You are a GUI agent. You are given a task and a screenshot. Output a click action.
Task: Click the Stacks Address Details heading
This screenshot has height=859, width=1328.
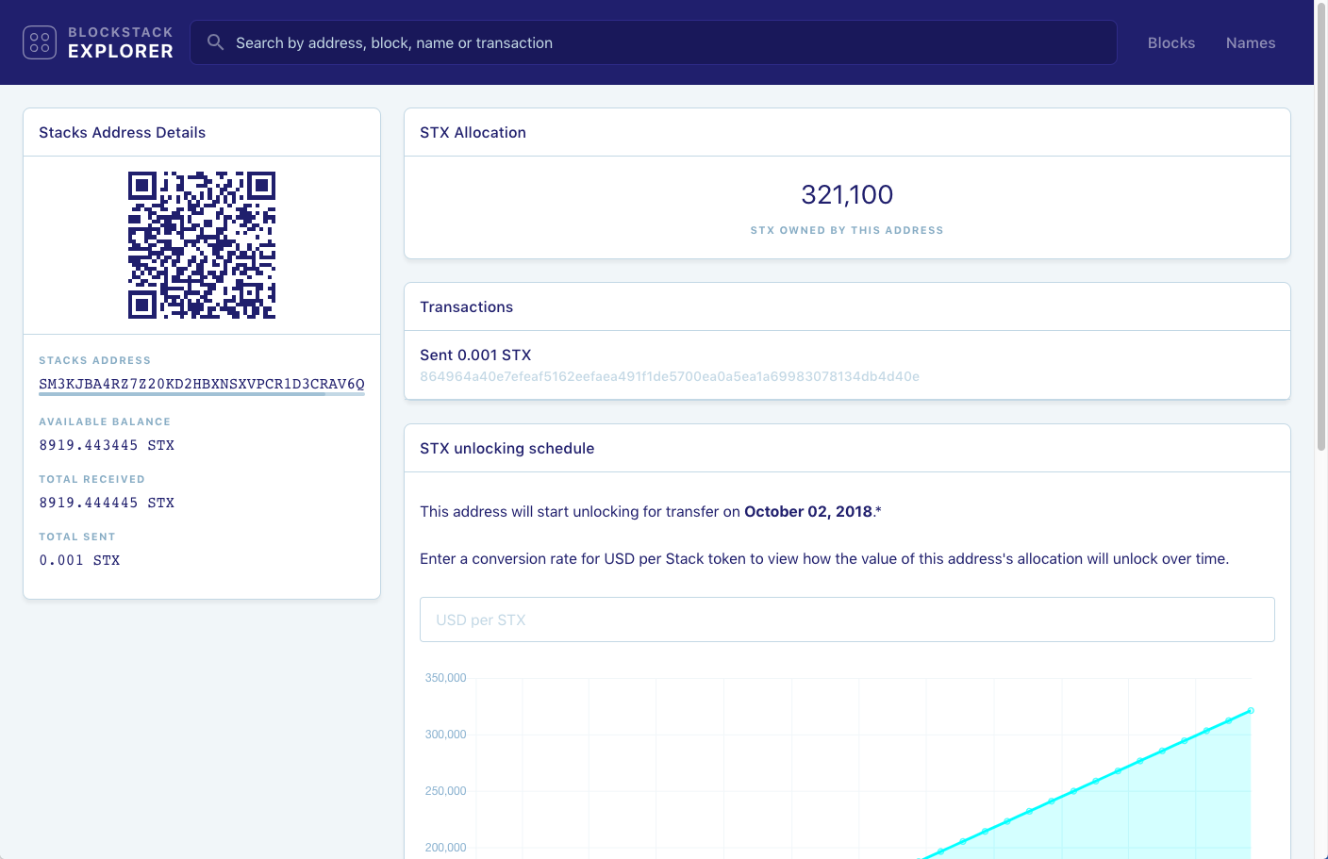coord(122,132)
